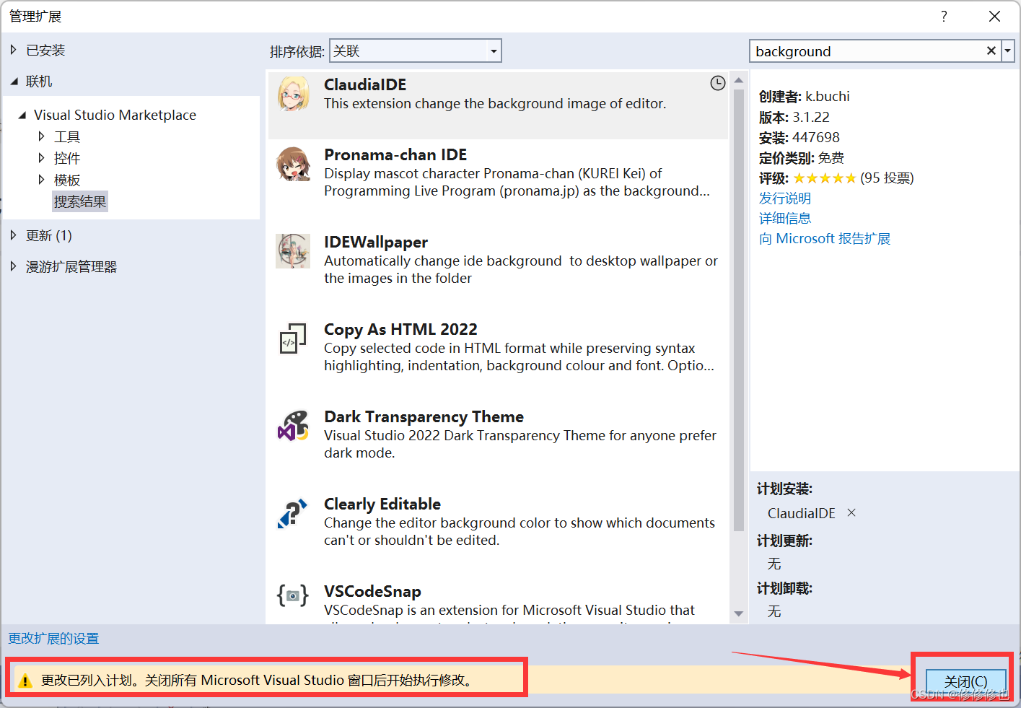The width and height of the screenshot is (1021, 708).
Task: Select the Copy As HTML 2022 title
Action: pos(400,329)
